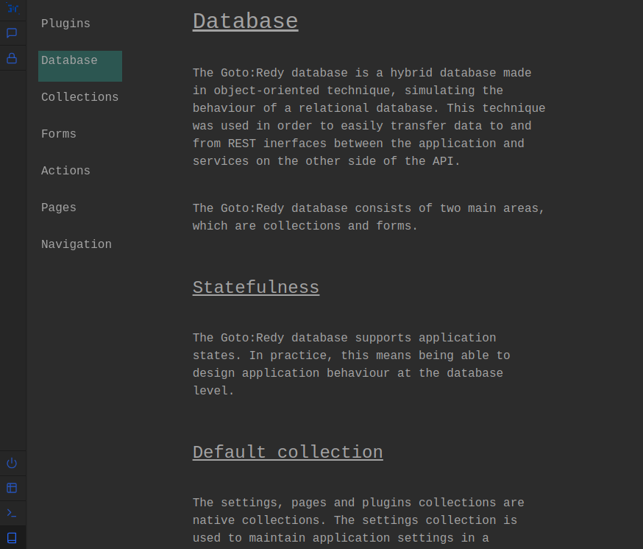The height and width of the screenshot is (549, 643).
Task: Open the Collections documentation section
Action: (x=79, y=96)
